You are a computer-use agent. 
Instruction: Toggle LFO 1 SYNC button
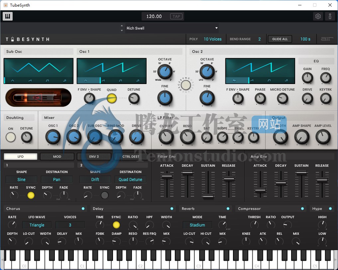coord(31,195)
